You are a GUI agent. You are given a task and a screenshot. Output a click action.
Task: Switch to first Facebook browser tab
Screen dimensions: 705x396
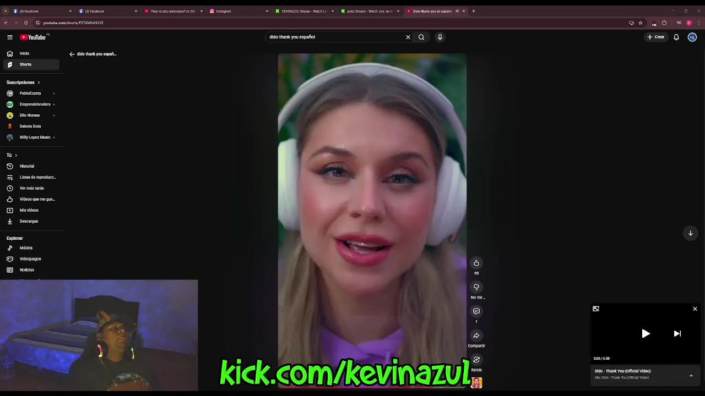coord(42,11)
